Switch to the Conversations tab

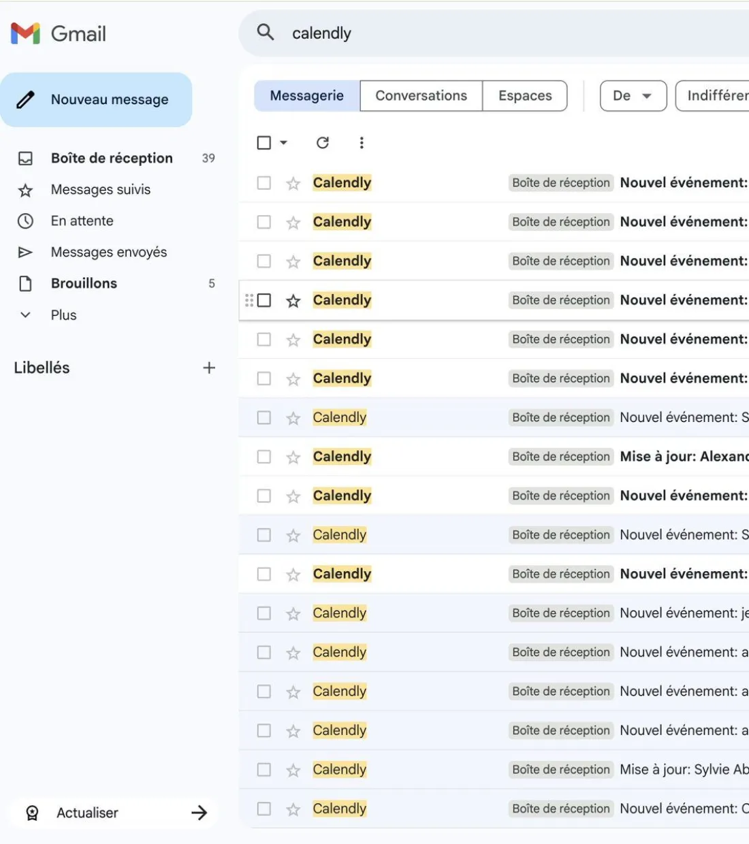point(421,96)
